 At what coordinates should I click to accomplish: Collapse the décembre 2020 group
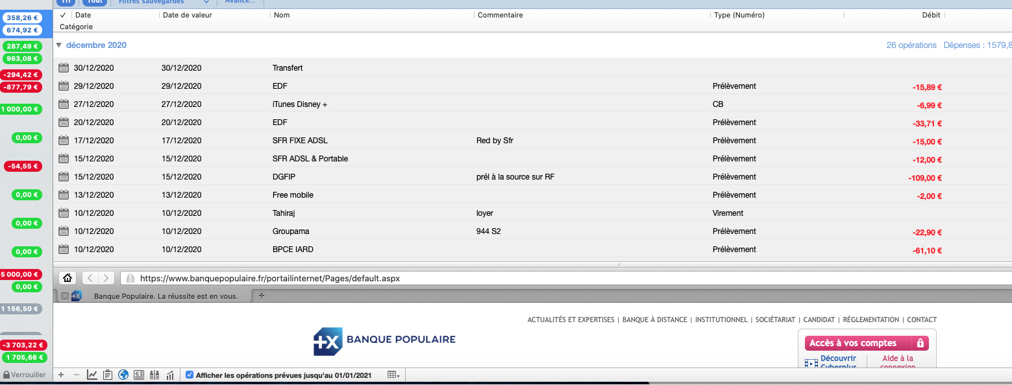59,45
